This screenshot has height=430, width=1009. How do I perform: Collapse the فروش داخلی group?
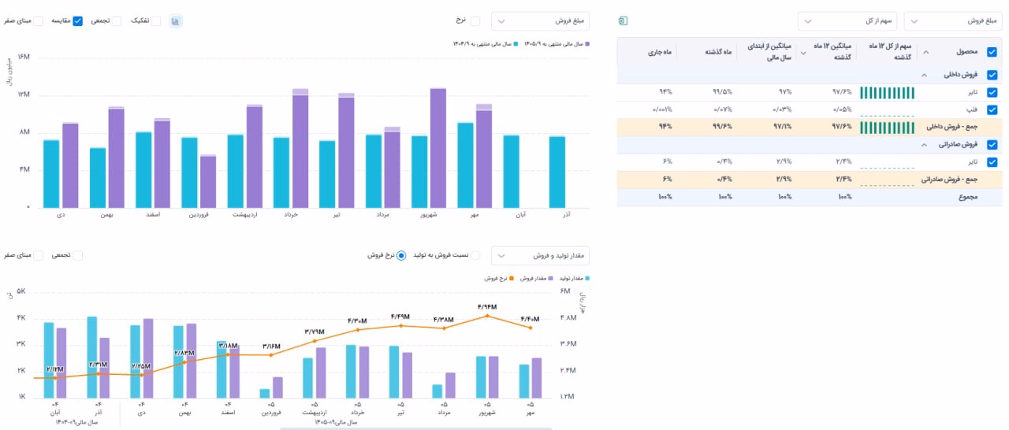922,76
